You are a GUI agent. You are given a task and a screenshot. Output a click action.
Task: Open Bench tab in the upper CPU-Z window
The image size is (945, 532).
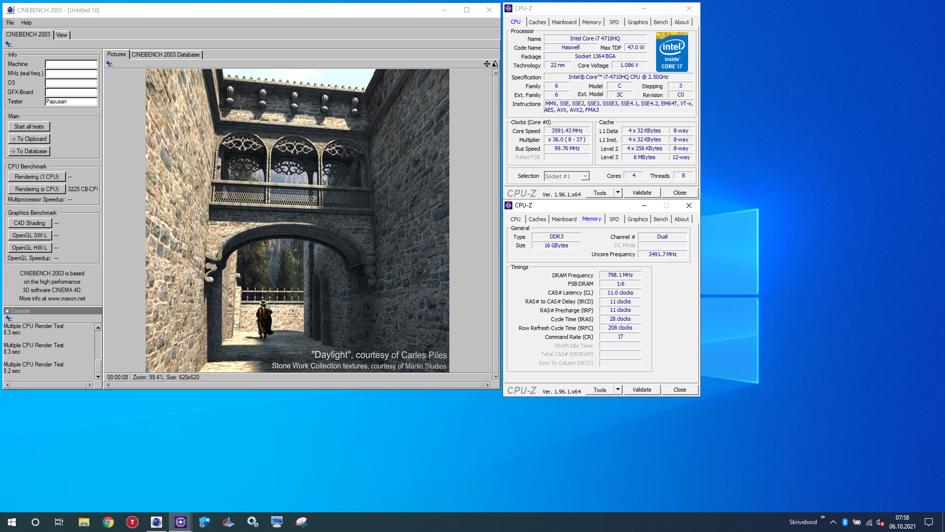point(661,22)
